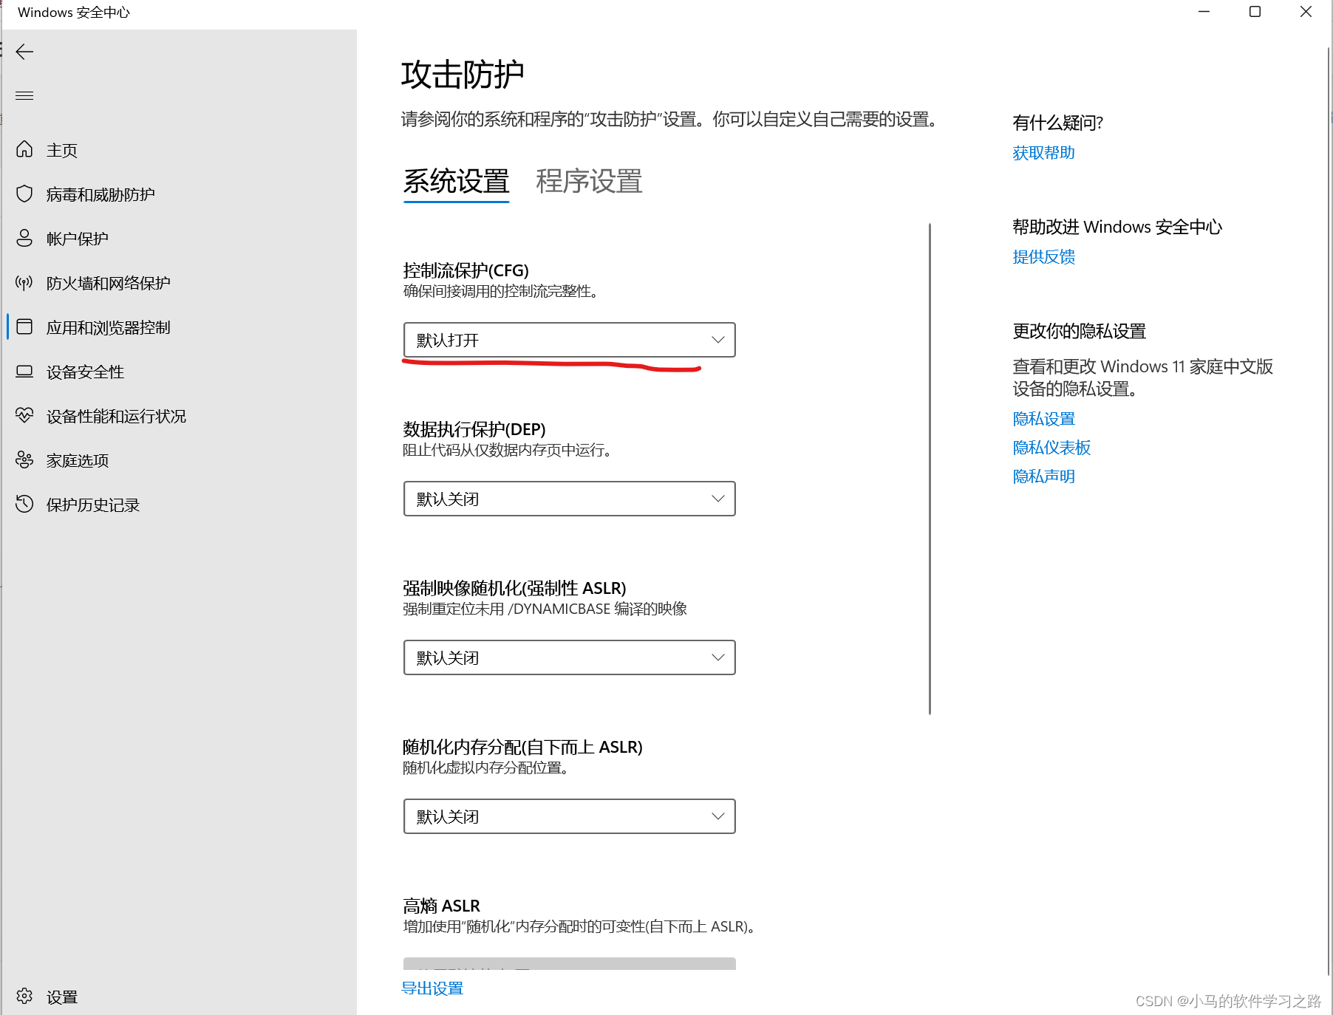Open 设置 at sidebar bottom

point(62,997)
